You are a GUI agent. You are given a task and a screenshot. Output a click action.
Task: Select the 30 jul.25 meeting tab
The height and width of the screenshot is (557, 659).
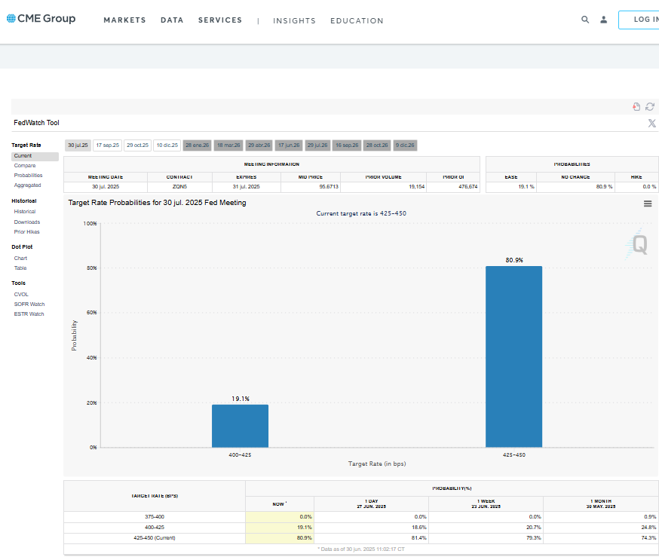pos(78,145)
